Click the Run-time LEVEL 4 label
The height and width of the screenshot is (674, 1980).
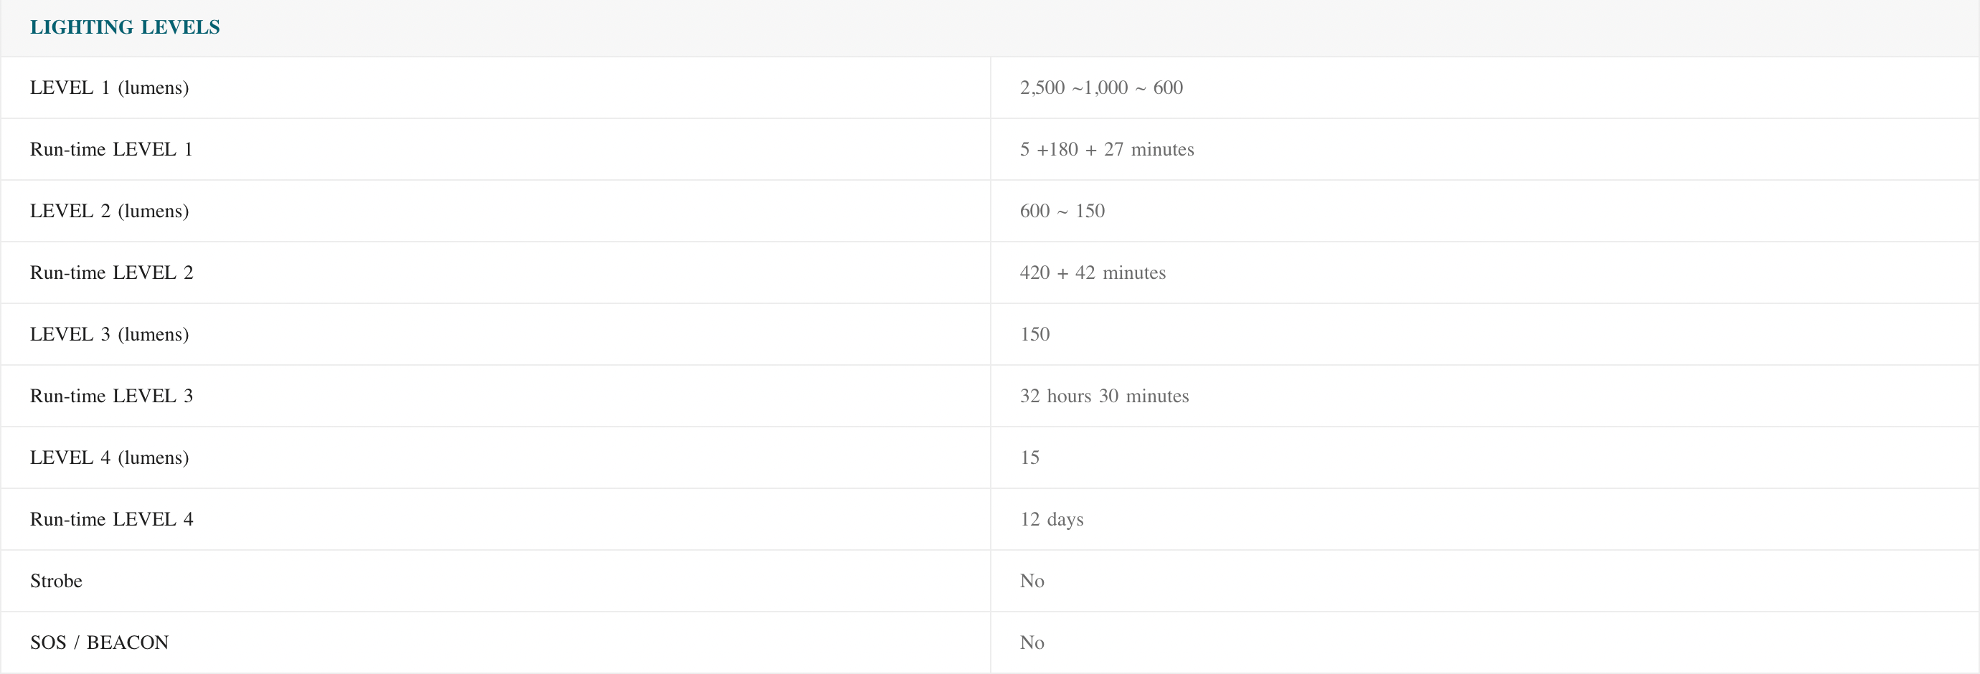111,520
